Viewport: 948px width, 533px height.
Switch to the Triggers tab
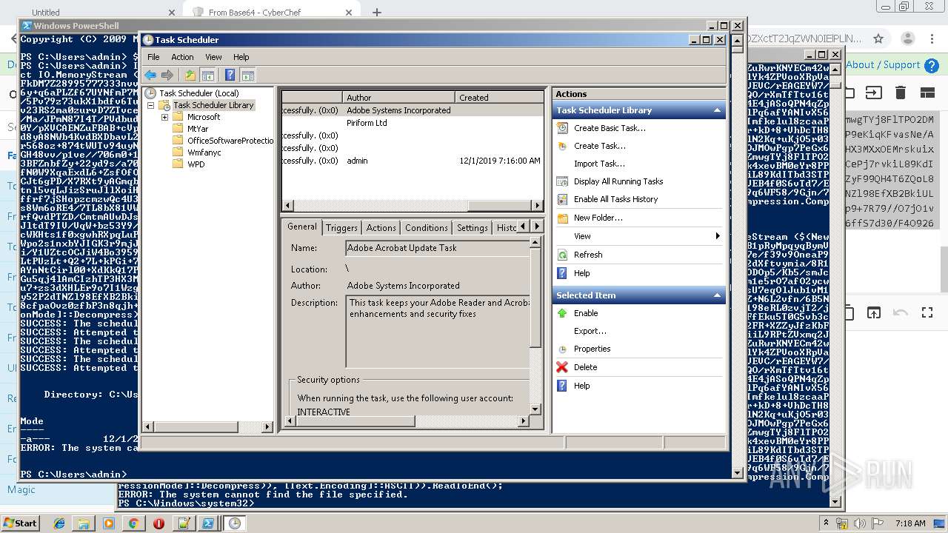point(341,227)
